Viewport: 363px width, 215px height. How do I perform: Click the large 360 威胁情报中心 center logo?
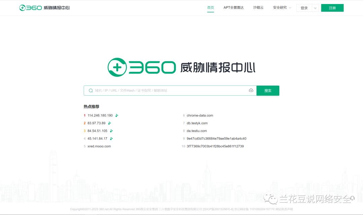click(182, 67)
